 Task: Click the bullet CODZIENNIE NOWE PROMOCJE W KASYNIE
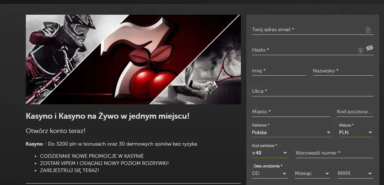point(92,156)
